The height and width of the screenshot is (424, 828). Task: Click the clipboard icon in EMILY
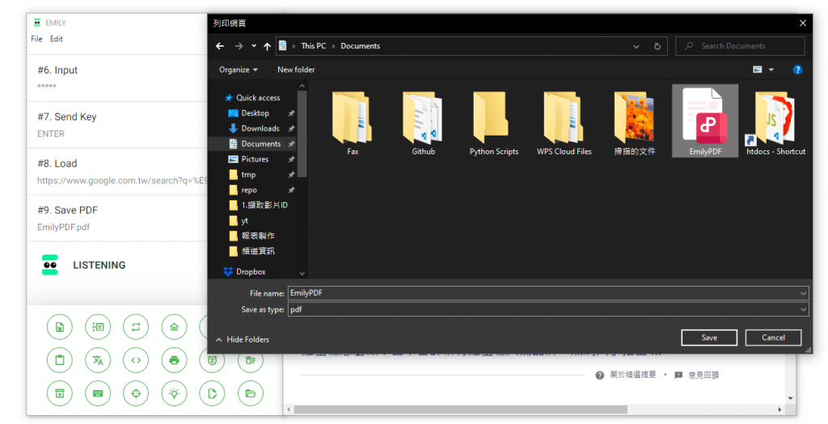(x=60, y=360)
